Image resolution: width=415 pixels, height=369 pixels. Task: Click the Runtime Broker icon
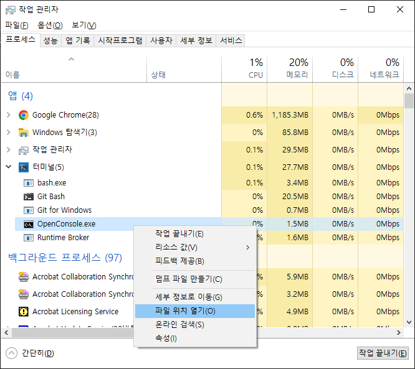point(29,238)
